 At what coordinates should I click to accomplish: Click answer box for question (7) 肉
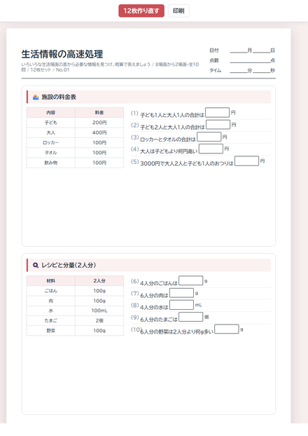(181, 293)
